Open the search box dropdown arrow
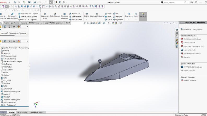The width and height of the screenshot is (207, 116). click(188, 2)
